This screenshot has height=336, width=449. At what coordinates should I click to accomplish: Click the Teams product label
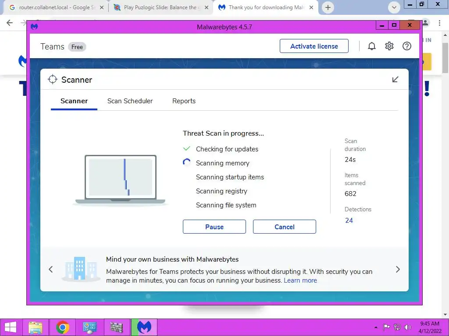(53, 46)
